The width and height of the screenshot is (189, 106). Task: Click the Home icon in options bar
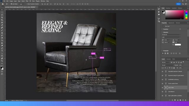point(3,4)
